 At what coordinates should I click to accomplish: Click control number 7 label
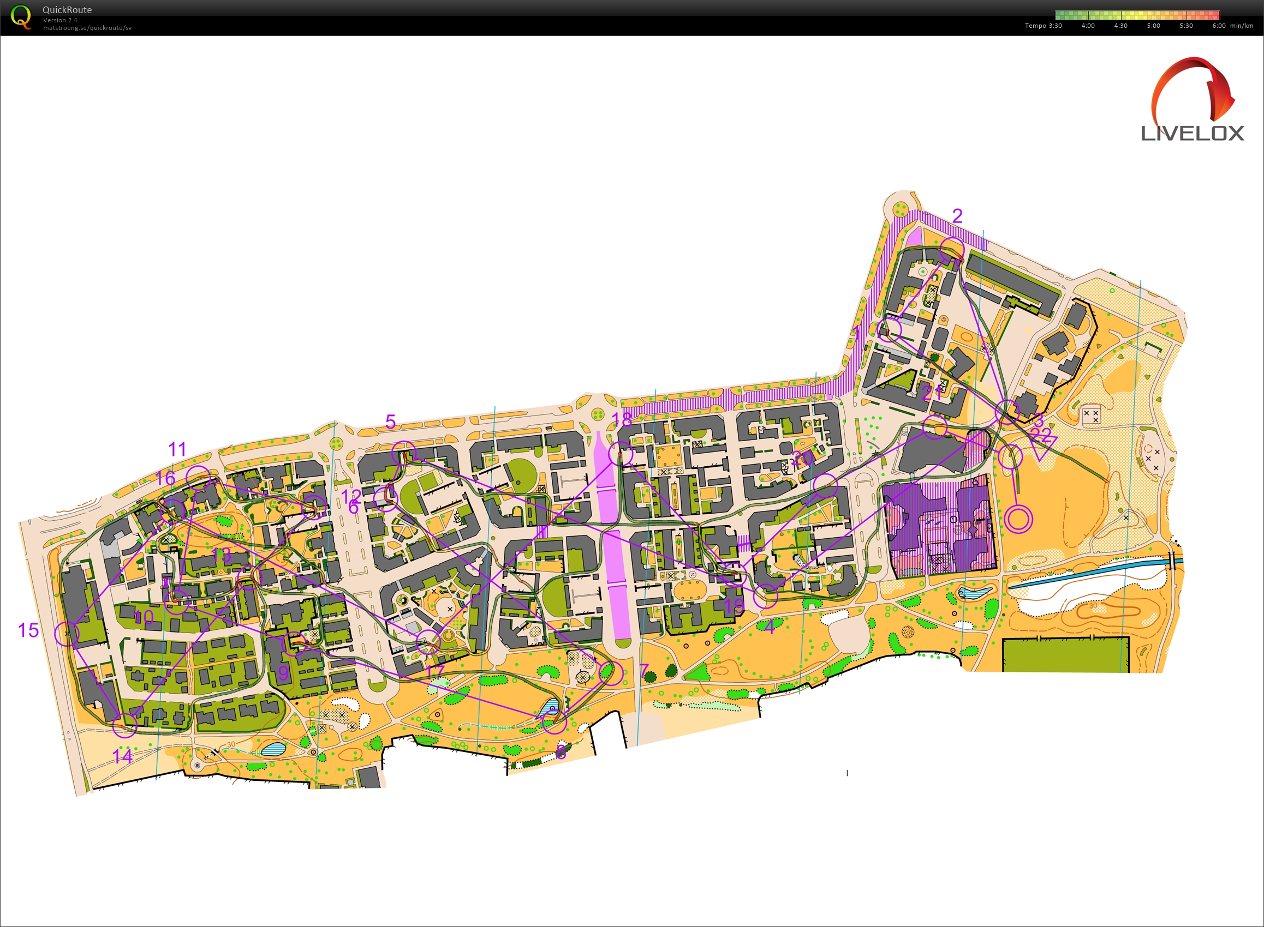coord(644,671)
